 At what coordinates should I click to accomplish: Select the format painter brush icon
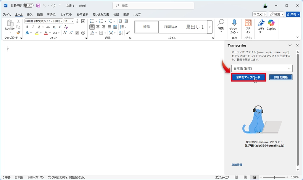18,33
